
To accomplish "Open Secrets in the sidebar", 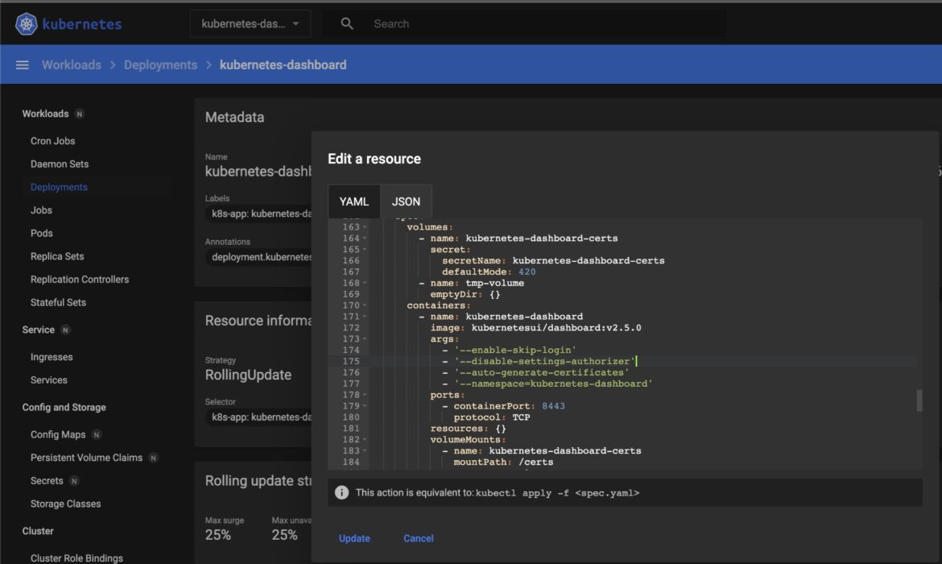I will click(47, 481).
